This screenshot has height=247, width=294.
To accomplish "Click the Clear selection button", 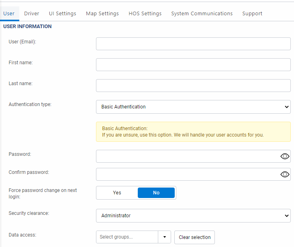I will click(195, 237).
